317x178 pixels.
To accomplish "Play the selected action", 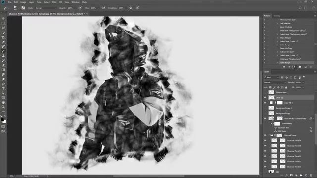I will click(x=293, y=67).
